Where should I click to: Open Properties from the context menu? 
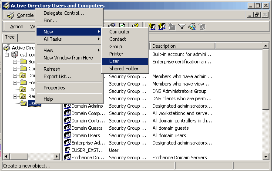[x=69, y=88]
